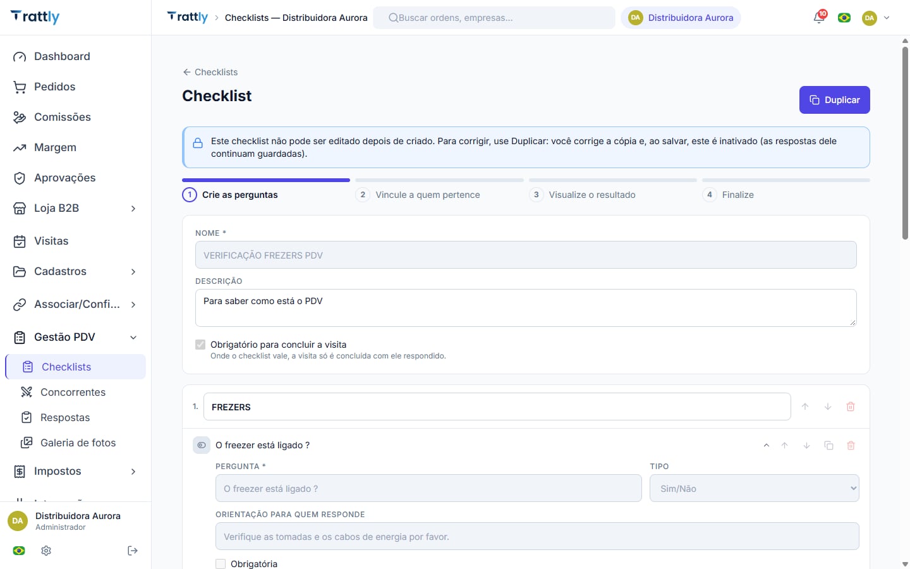This screenshot has width=910, height=569.
Task: Delete the "O freezer está ligado ?" question
Action: (x=851, y=446)
